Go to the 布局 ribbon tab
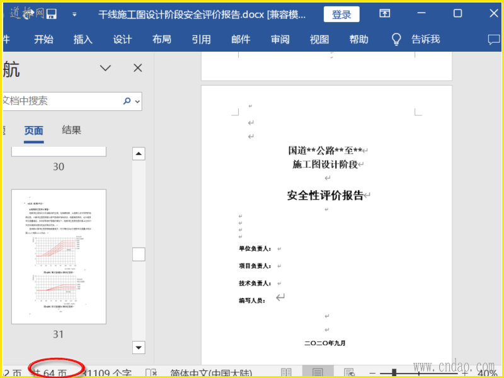 click(x=162, y=40)
